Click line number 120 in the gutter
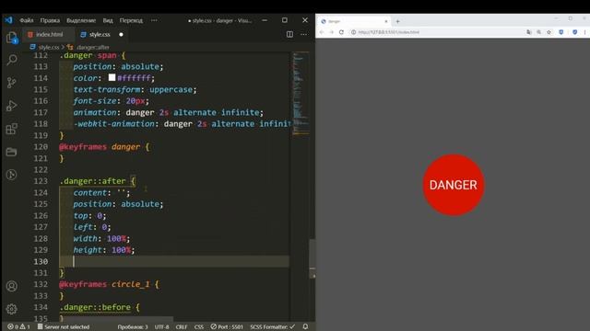Viewport: 590px width, 331px height. [x=41, y=147]
